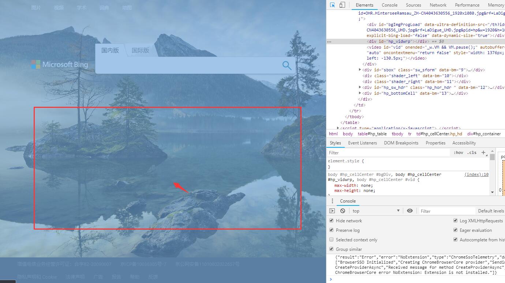Toggle the Hide network checkbox

(x=331, y=220)
